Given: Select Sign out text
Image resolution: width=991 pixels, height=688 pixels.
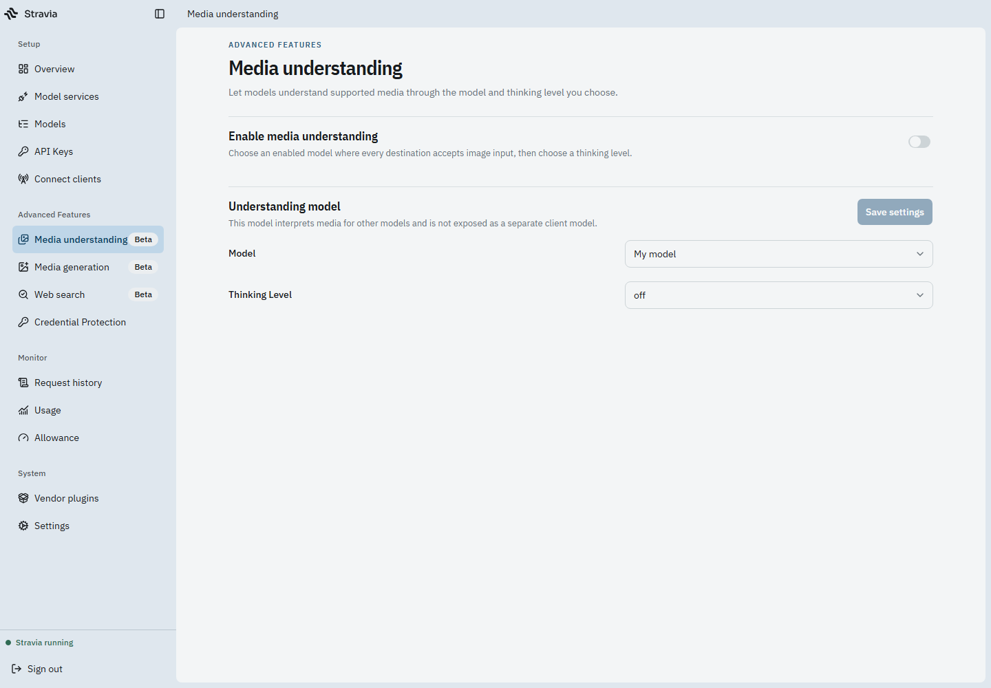Looking at the screenshot, I should coord(45,669).
